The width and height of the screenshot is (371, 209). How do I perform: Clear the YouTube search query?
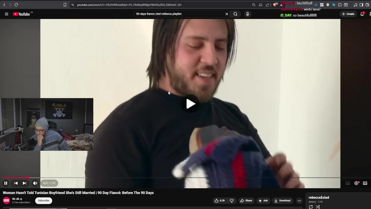[227, 14]
